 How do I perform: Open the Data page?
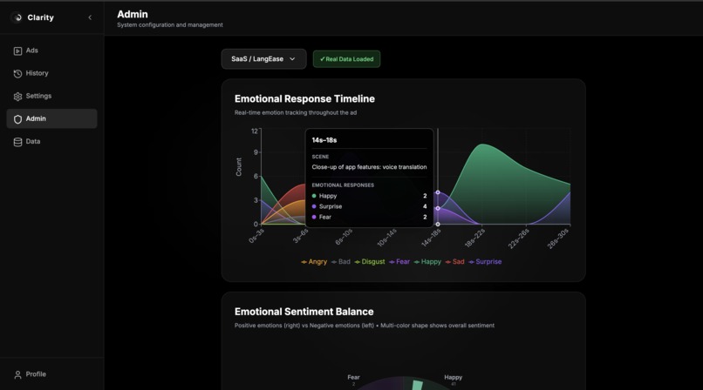pos(51,141)
